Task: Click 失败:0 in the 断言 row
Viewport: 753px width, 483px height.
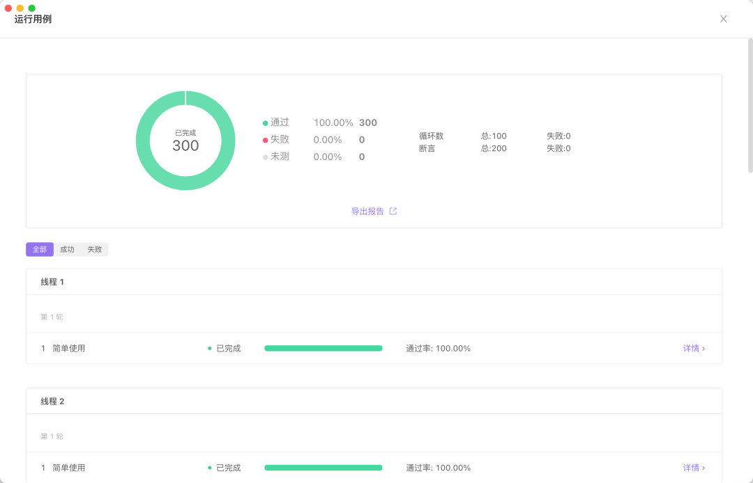Action: 558,148
